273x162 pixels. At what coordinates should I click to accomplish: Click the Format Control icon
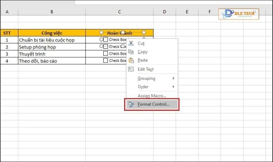[131, 104]
